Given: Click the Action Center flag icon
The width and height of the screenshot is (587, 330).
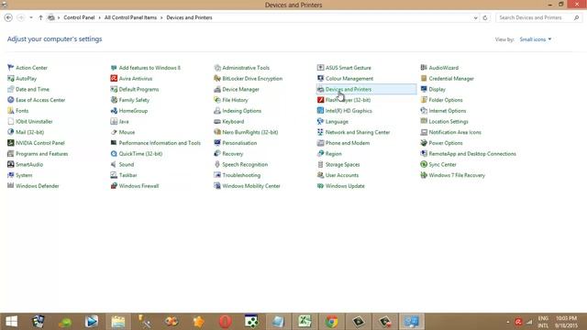Looking at the screenshot, I should [x=10, y=68].
